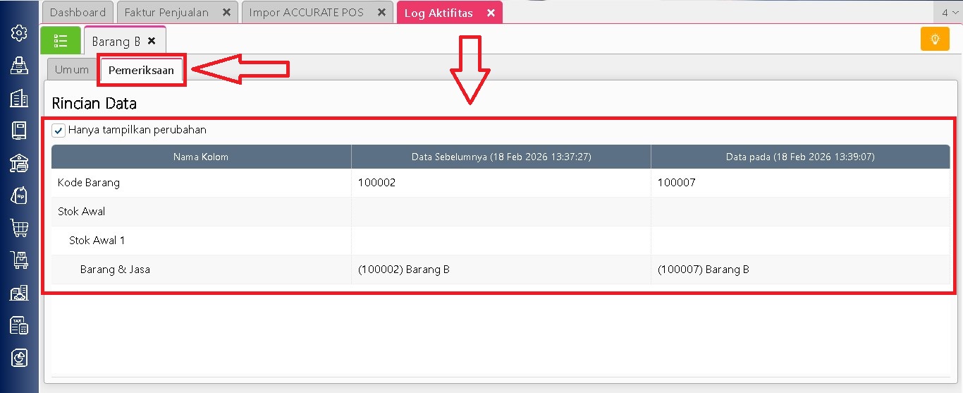
Task: Open the Cash & Bank module icon
Action: click(19, 163)
